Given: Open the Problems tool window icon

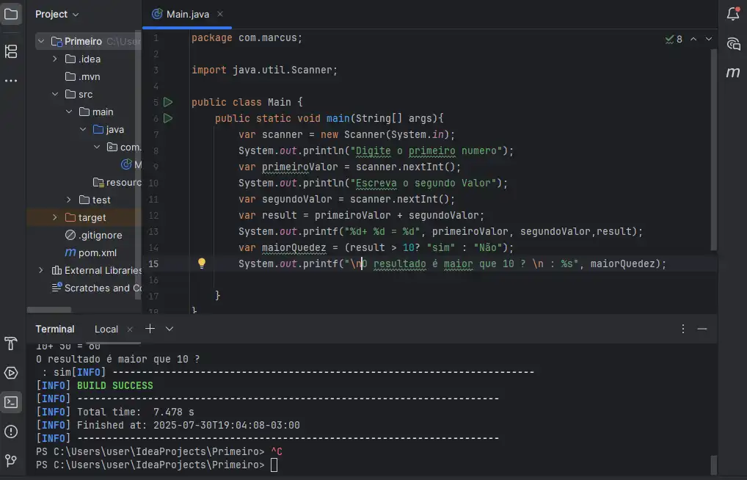Looking at the screenshot, I should click(10, 432).
